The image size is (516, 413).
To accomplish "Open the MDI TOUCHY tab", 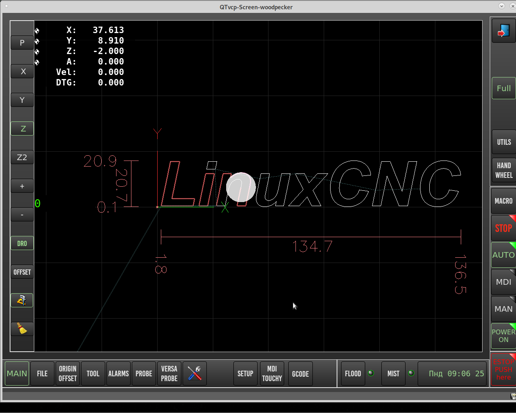I will click(272, 373).
